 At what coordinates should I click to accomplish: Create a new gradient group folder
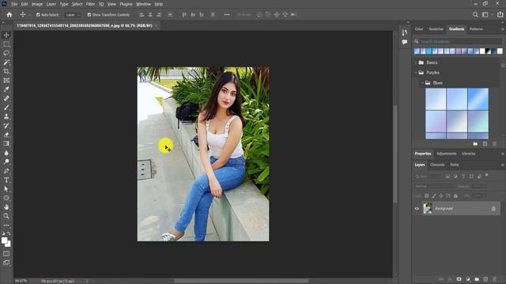475,144
